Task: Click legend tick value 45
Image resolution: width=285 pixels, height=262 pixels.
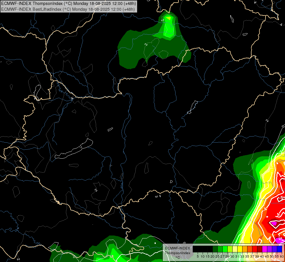Action: [x=267, y=256]
